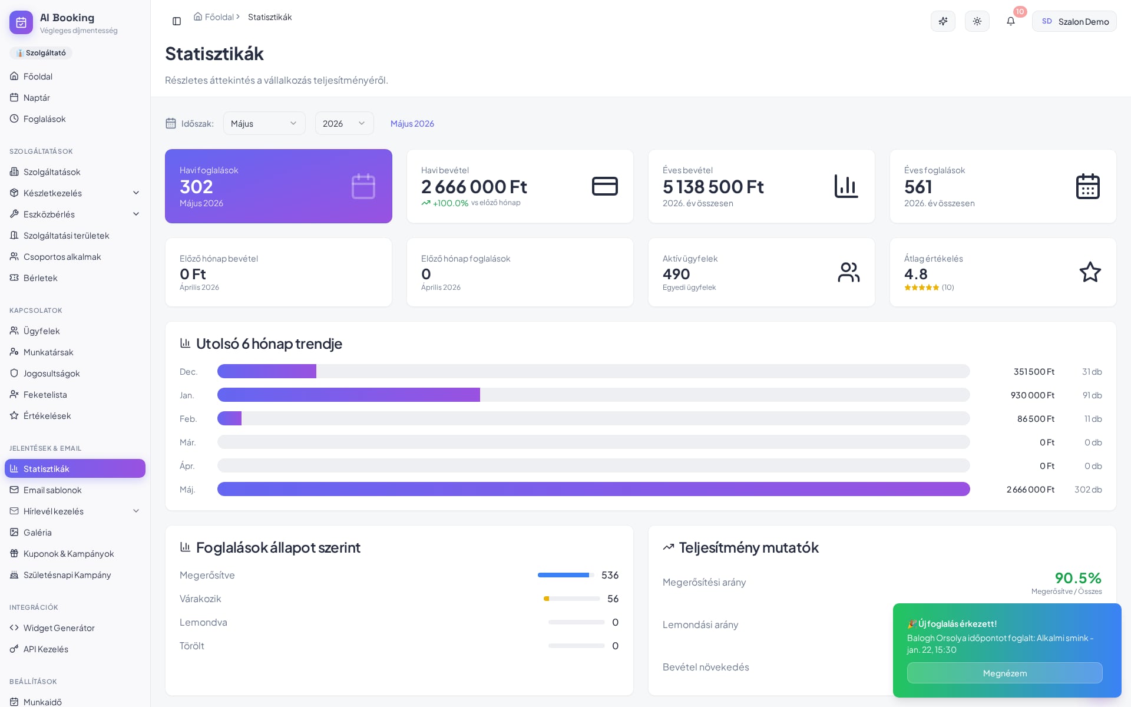Viewport: 1131px width, 707px height.
Task: Expand the Készletkezelés submenu chevron
Action: [x=136, y=193]
